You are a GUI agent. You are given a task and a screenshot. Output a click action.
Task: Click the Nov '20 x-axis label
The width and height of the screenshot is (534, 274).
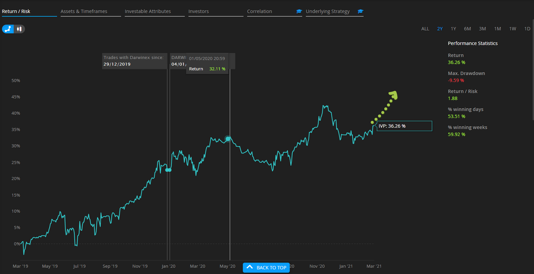pyautogui.click(x=316, y=266)
